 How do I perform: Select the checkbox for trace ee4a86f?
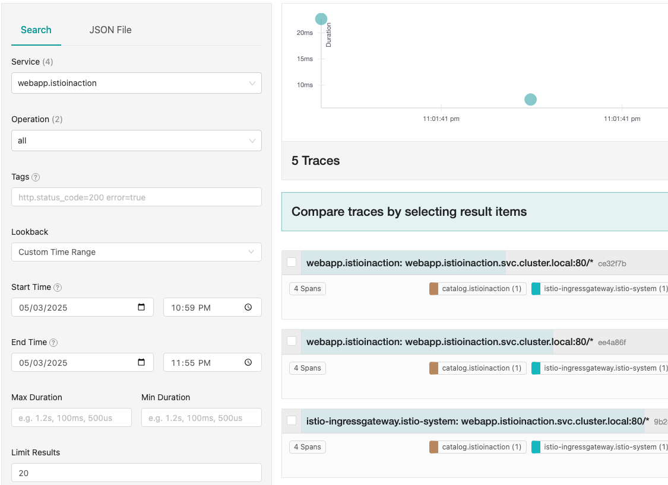tap(292, 341)
